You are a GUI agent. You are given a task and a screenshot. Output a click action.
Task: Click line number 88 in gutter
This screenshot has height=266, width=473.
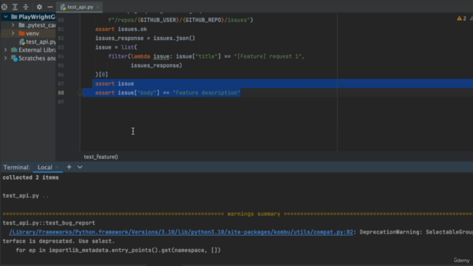pyautogui.click(x=61, y=92)
